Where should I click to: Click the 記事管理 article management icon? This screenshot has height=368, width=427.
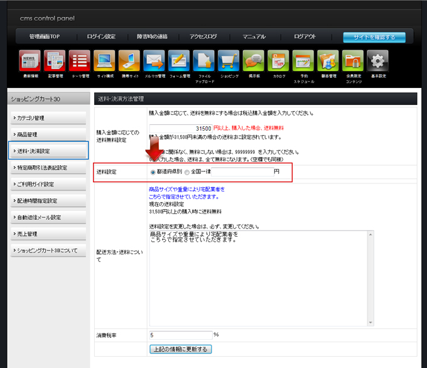pyautogui.click(x=55, y=61)
